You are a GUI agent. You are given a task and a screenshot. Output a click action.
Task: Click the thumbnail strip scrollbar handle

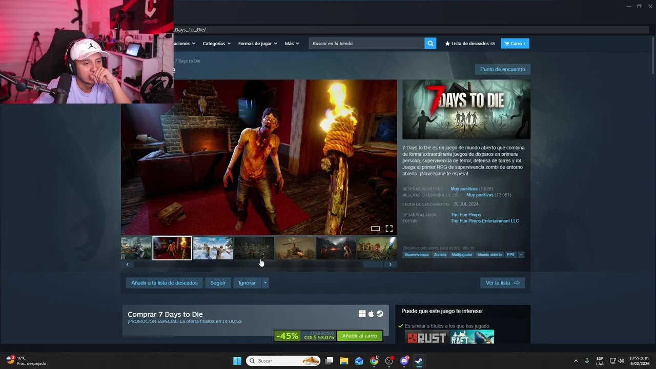pos(373,264)
